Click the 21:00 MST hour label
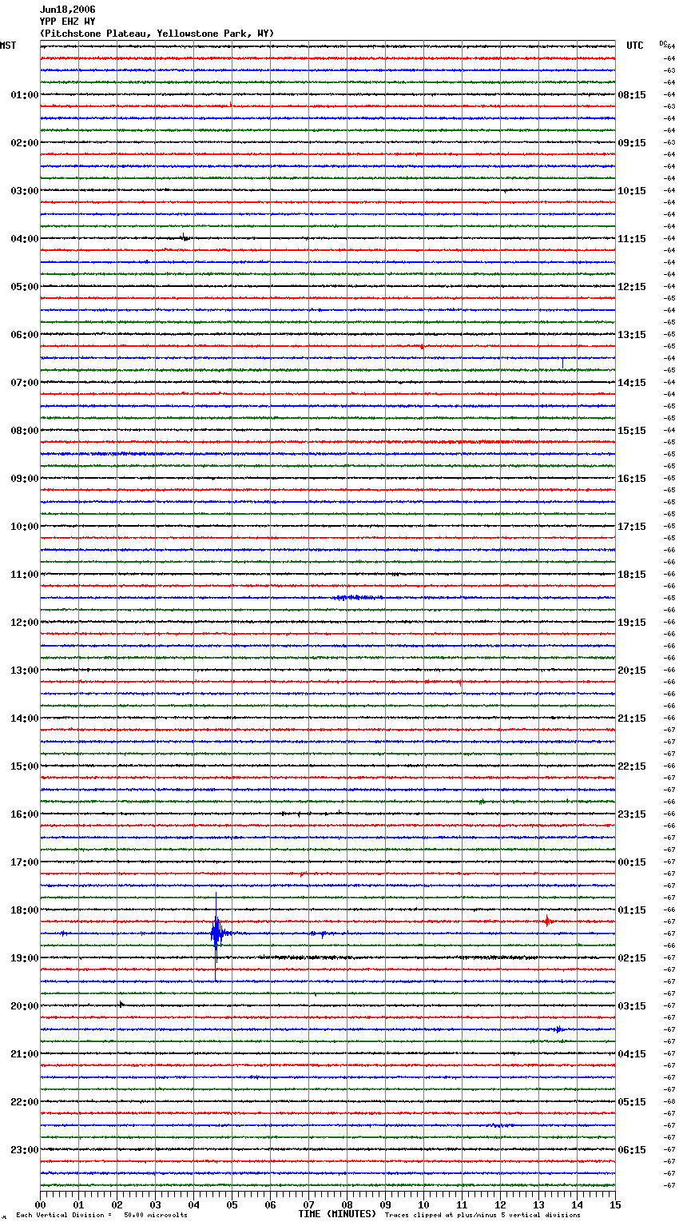The width and height of the screenshot is (679, 1226). click(25, 1054)
